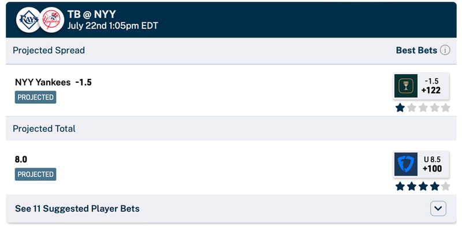Viewport: 462px width, 231px height.
Task: Click the Best Bets label
Action: 416,50
